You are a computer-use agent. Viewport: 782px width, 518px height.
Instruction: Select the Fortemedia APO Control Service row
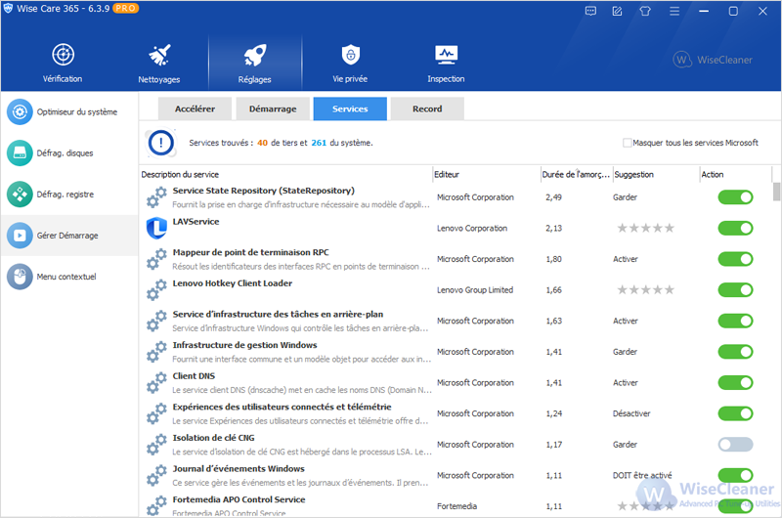pyautogui.click(x=456, y=506)
